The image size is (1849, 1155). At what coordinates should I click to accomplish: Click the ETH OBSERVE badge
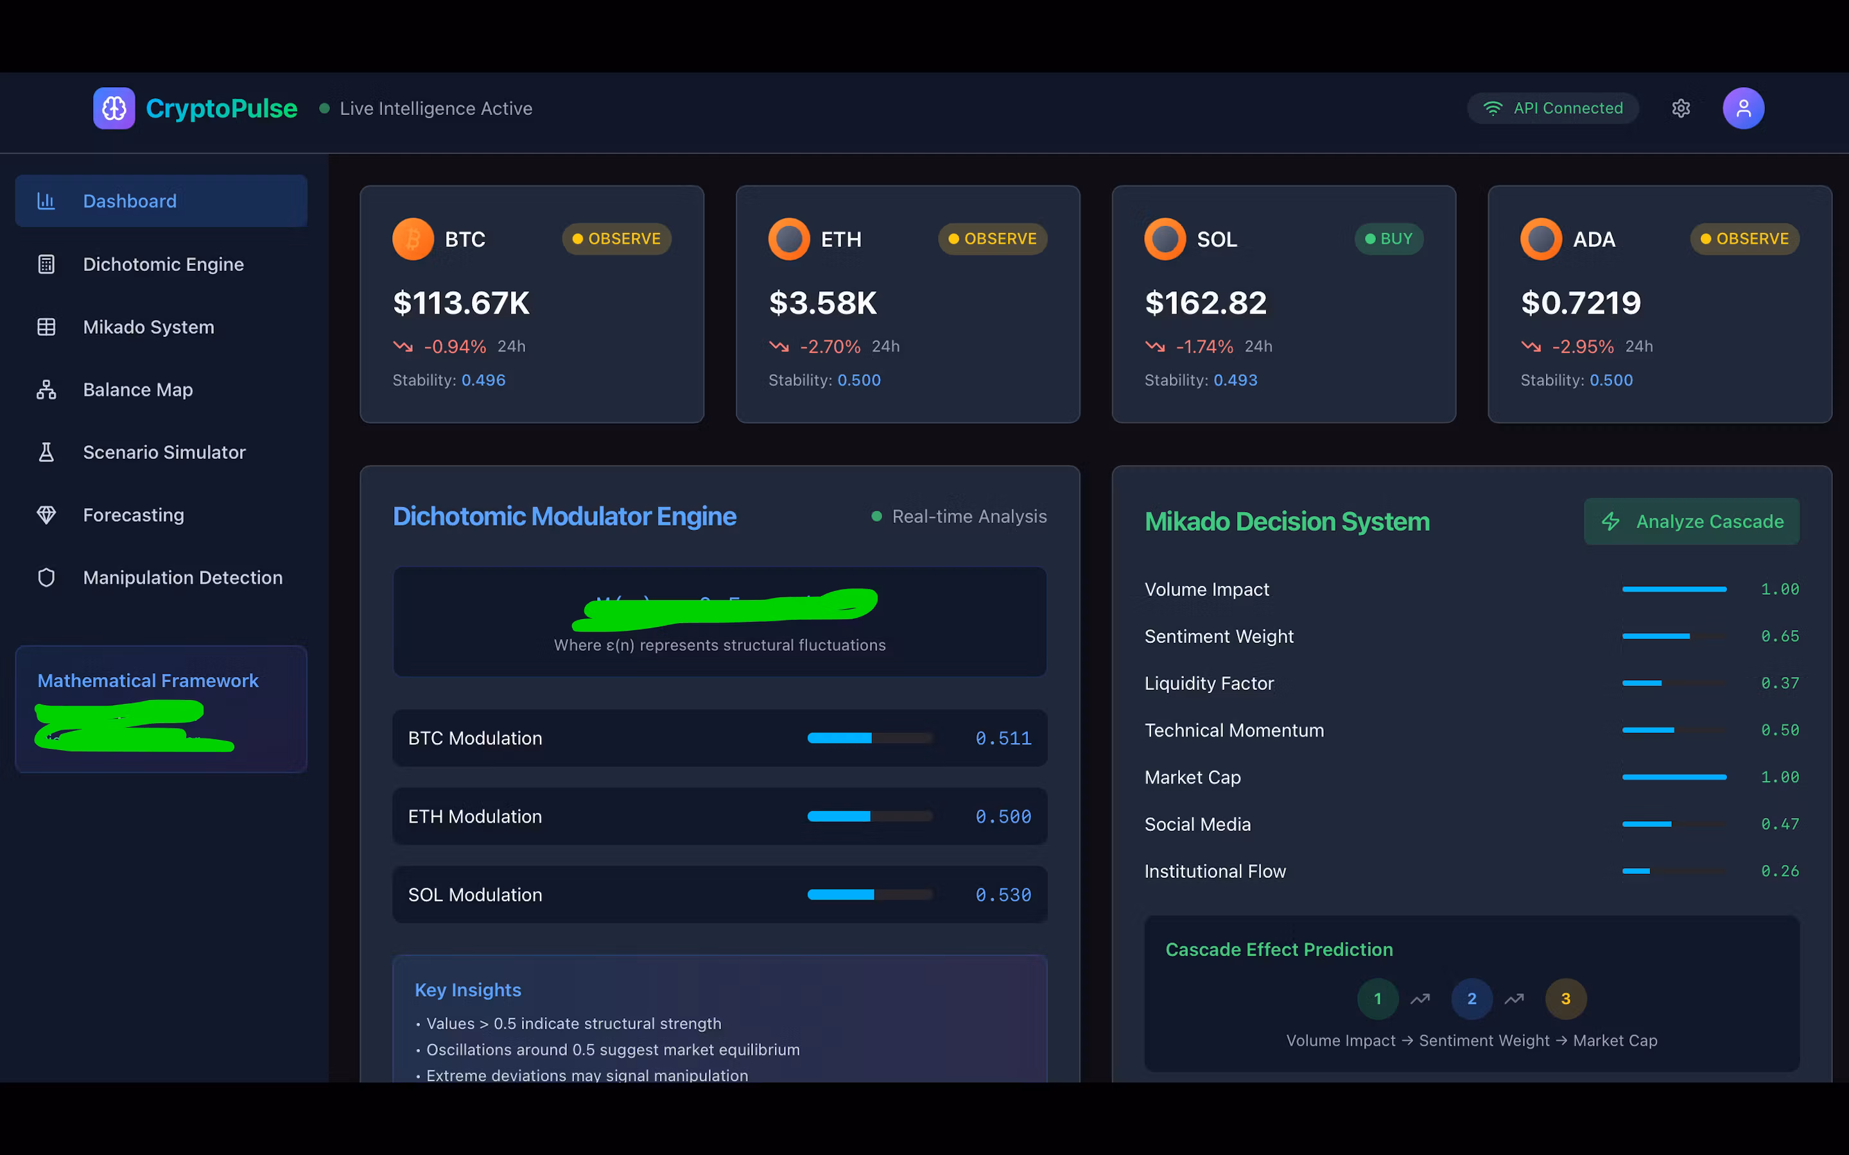993,239
